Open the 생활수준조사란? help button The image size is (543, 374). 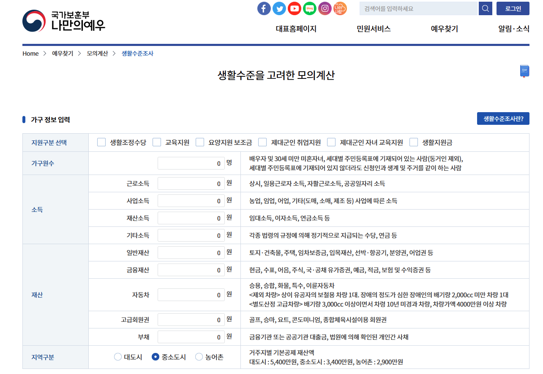[503, 118]
